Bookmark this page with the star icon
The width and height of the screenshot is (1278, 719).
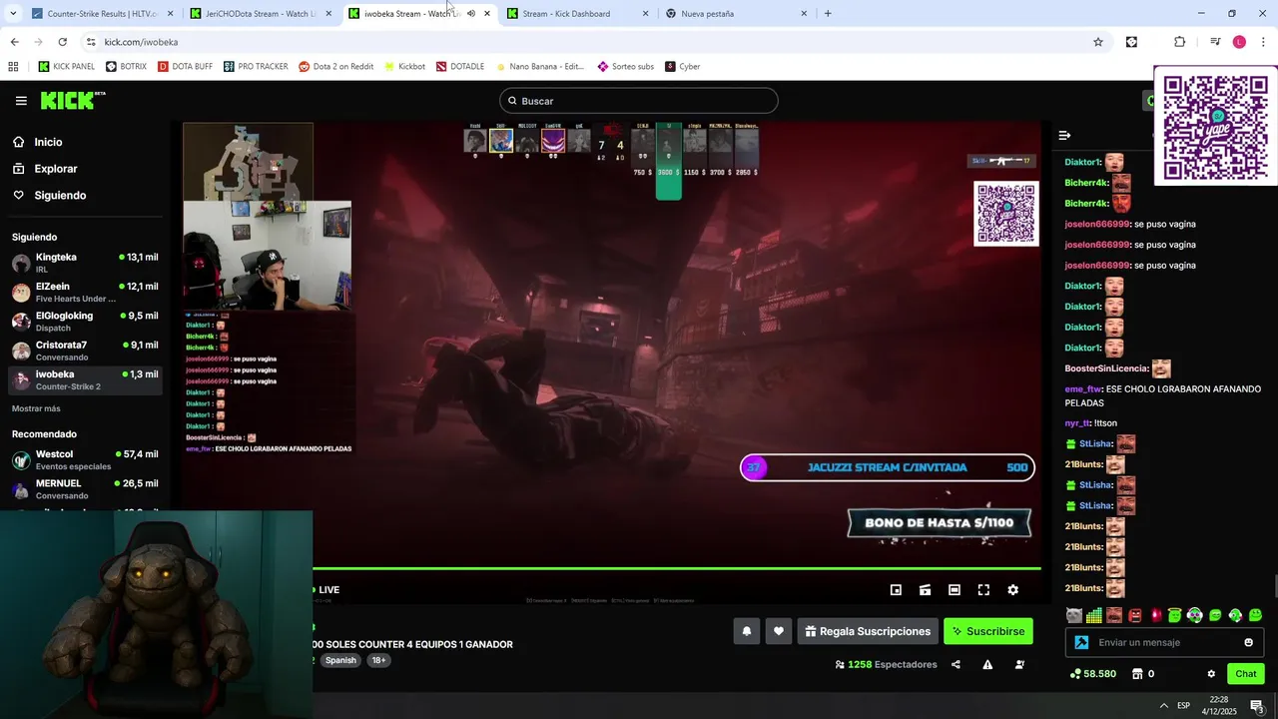click(x=1098, y=42)
